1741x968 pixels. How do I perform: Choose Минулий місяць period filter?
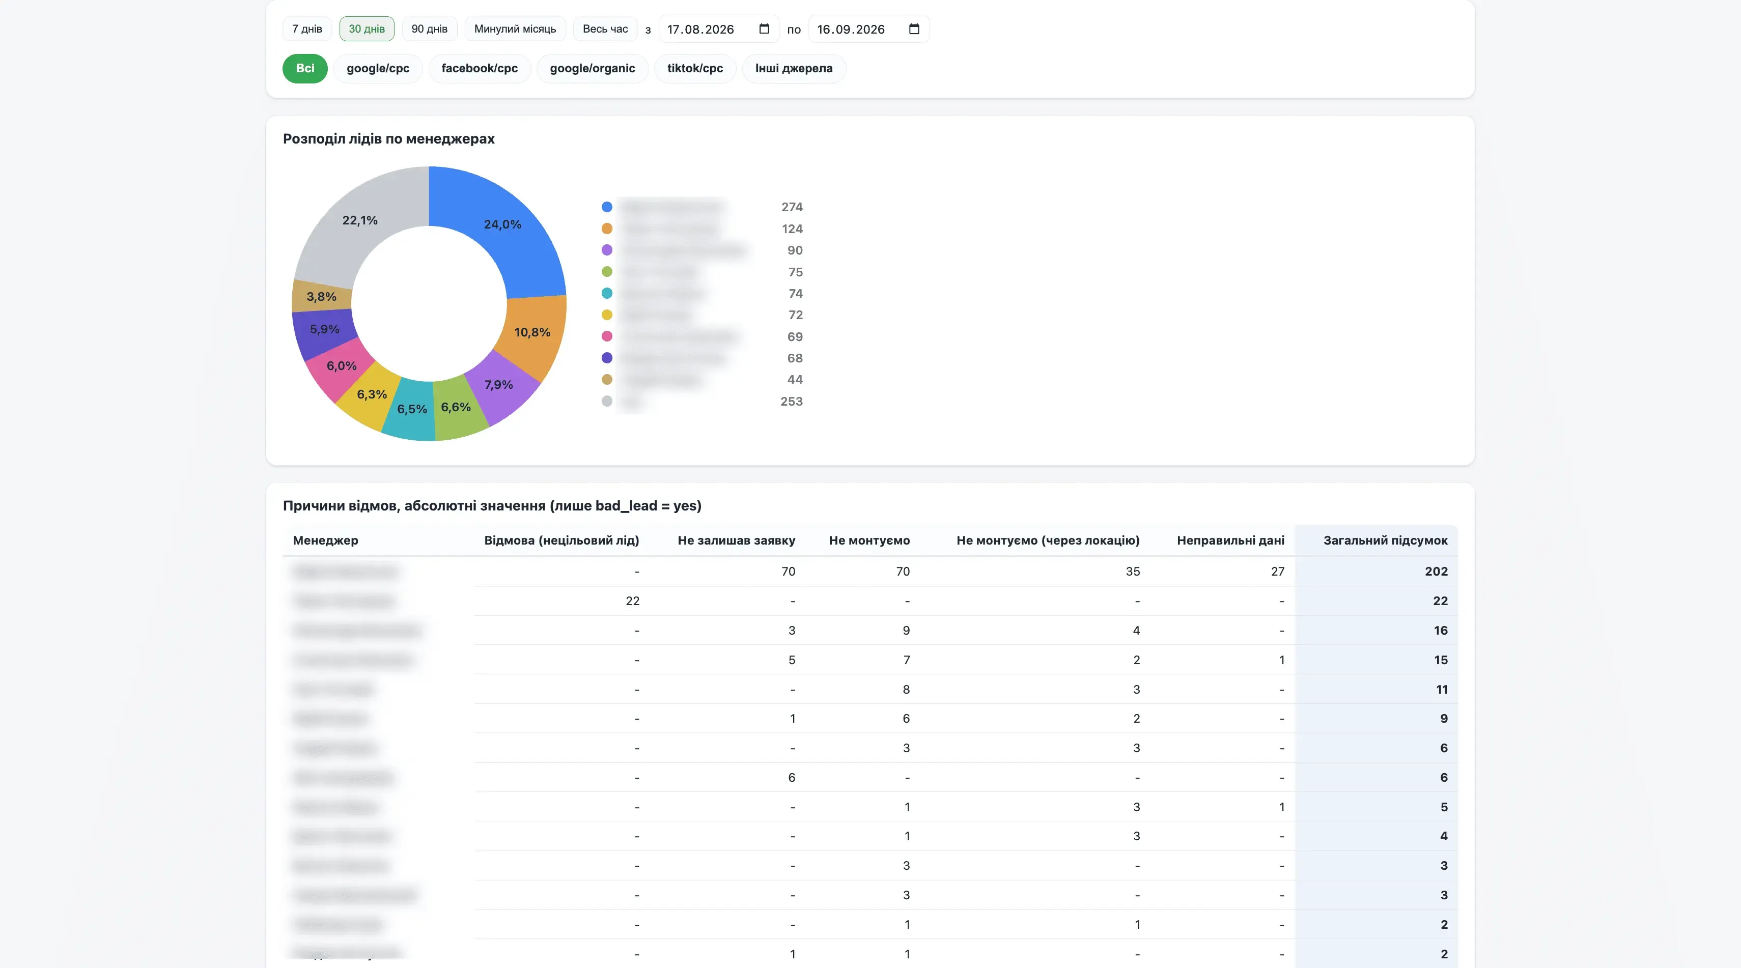[x=515, y=29]
